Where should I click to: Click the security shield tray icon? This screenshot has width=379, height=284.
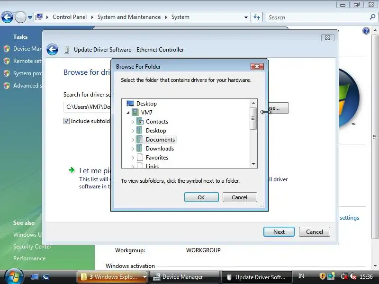pos(323,276)
